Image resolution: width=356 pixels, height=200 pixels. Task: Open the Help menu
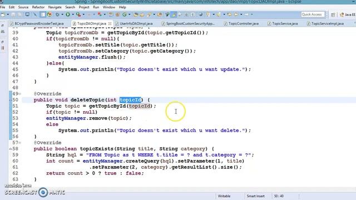[122, 7]
